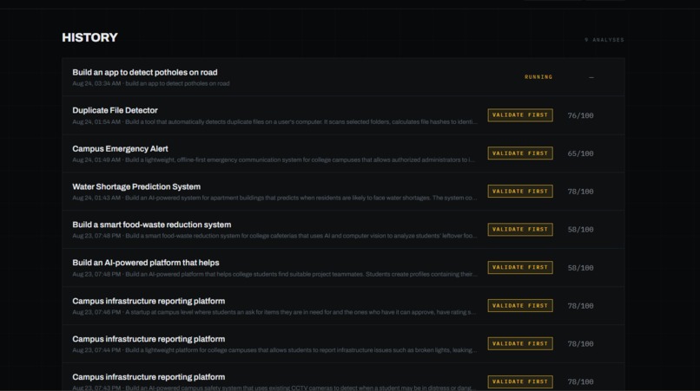Select 58/100 score in food-waste reduction row

tap(580, 230)
